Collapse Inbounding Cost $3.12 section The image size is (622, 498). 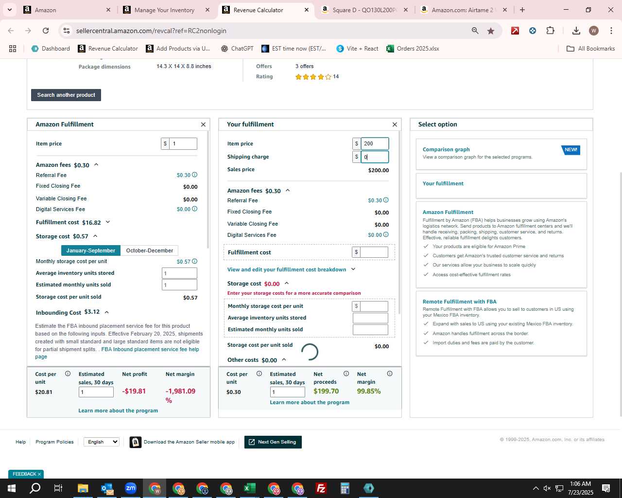(106, 312)
